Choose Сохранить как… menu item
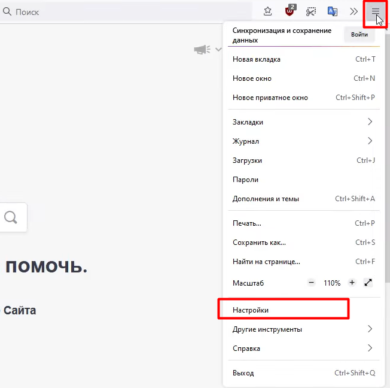The width and height of the screenshot is (390, 388). [304, 242]
